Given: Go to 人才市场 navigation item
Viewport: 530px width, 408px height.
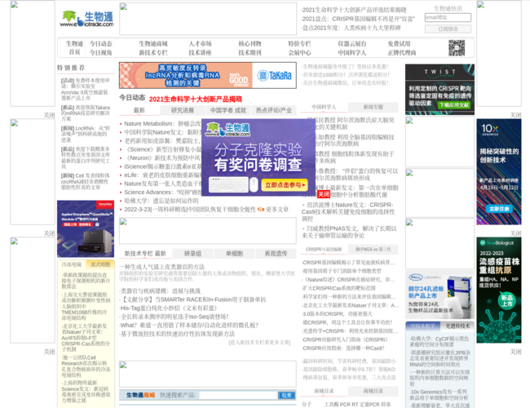Looking at the screenshot, I should point(200,44).
